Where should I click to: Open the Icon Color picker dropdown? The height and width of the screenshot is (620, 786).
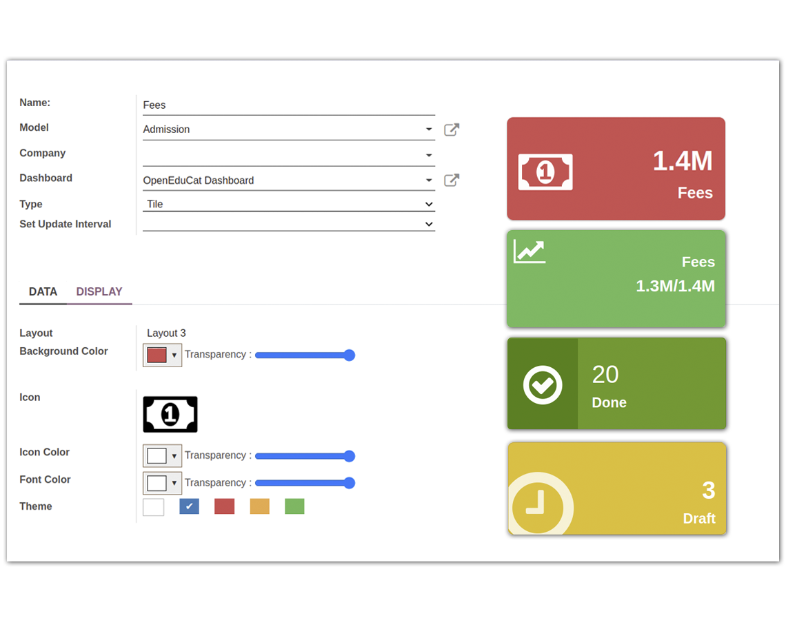point(174,455)
